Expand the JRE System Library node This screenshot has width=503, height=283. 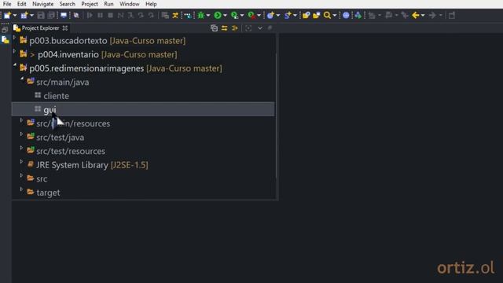21,162
